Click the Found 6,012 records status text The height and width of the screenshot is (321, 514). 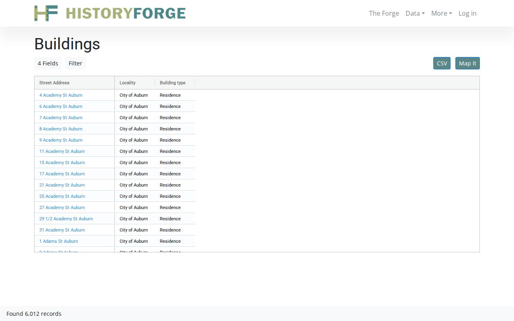pyautogui.click(x=34, y=314)
